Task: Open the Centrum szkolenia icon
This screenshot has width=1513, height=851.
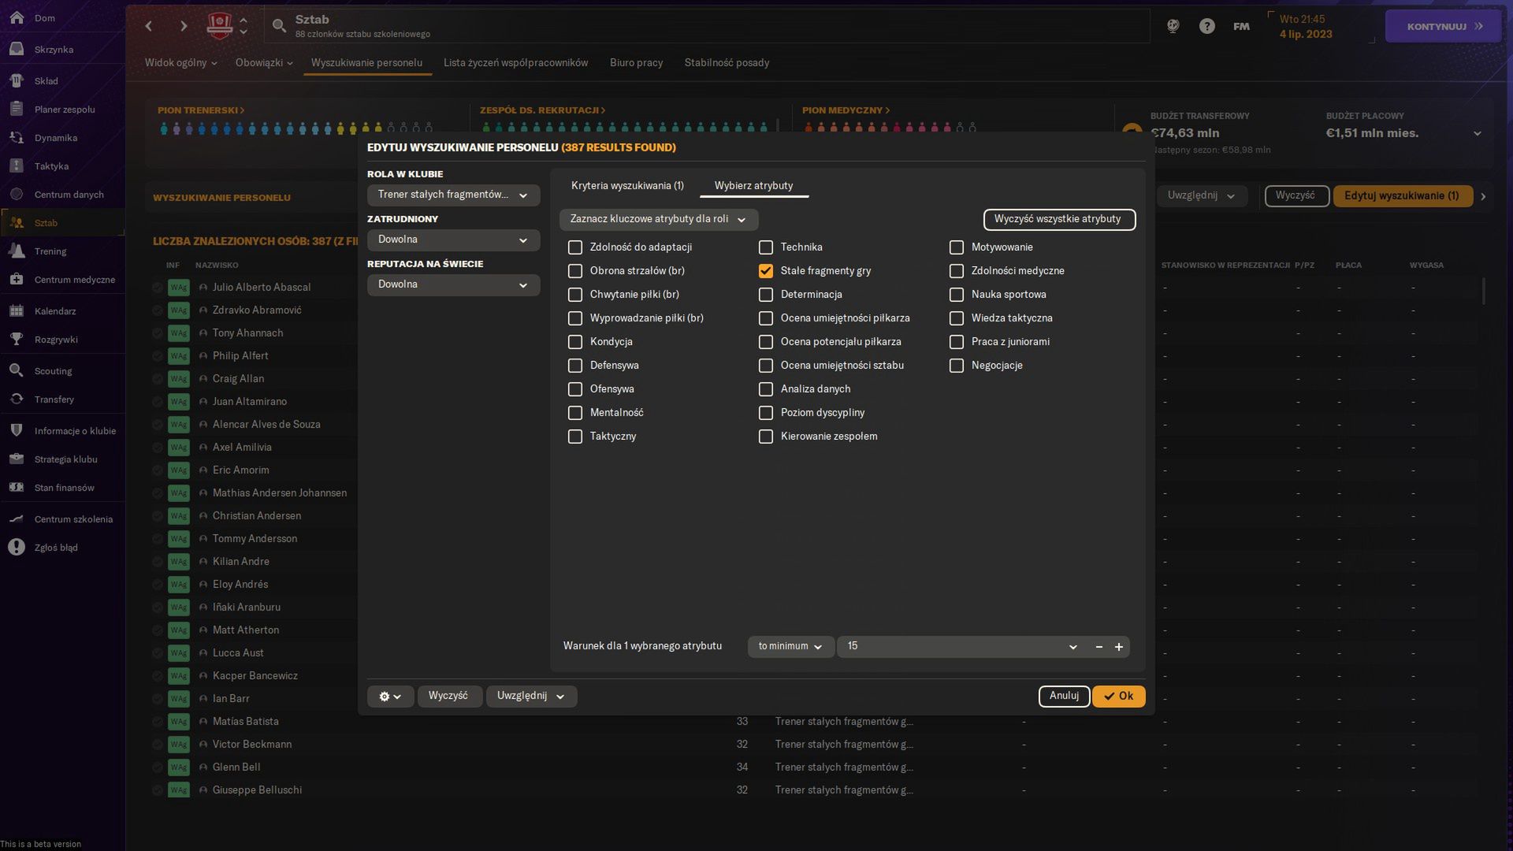Action: (17, 519)
